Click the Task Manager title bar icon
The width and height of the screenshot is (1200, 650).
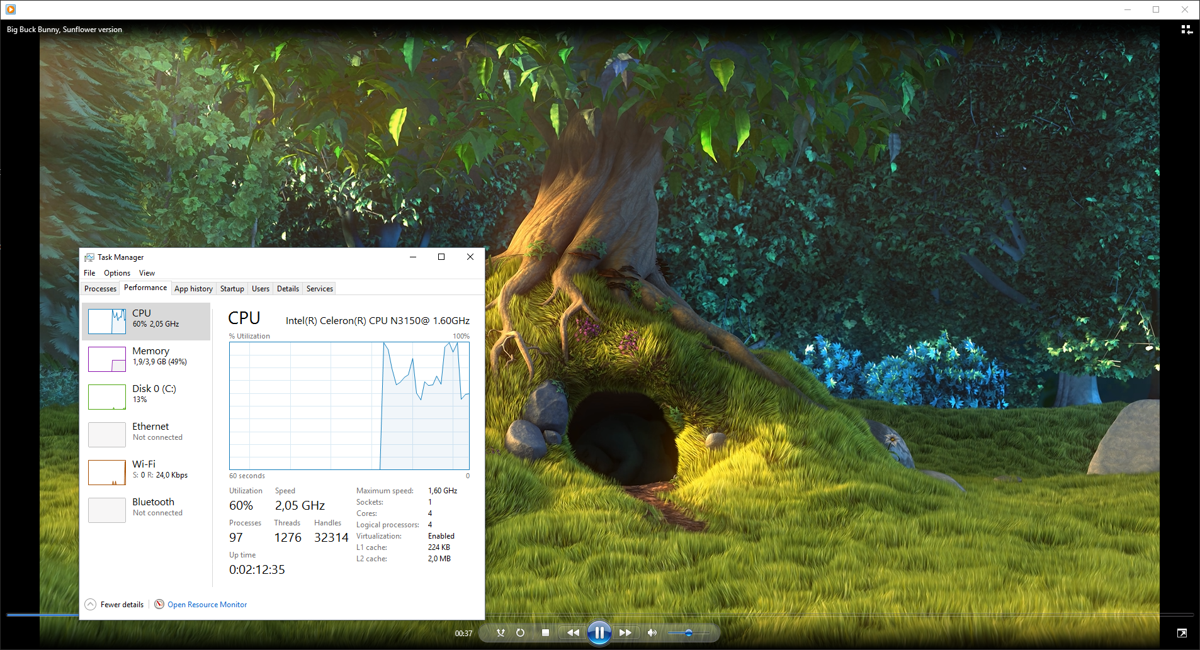point(89,257)
